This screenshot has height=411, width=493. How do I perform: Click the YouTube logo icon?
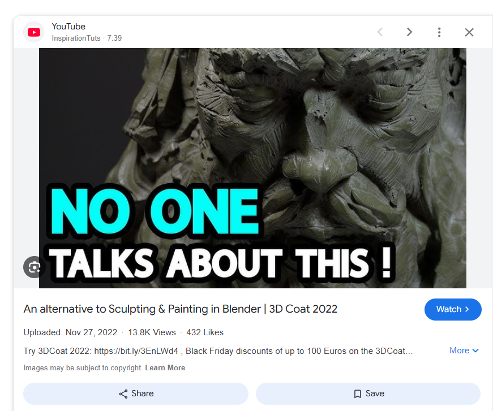pos(33,32)
